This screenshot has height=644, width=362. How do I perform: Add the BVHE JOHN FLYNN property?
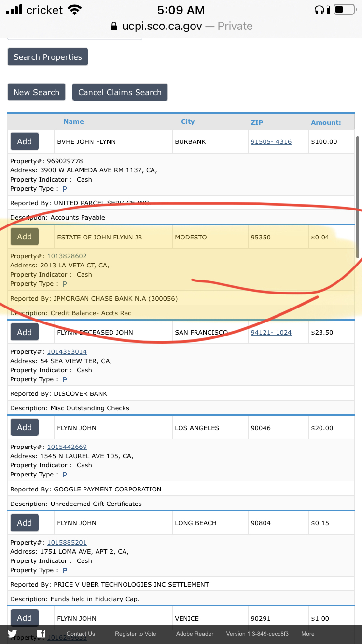pos(25,141)
